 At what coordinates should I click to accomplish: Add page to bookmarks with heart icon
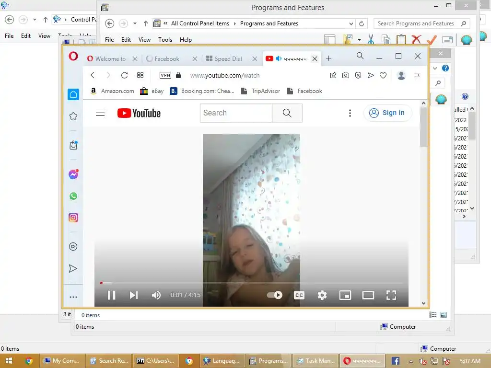click(x=383, y=75)
